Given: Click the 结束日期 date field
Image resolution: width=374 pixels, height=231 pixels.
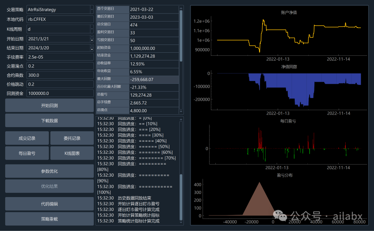Looking at the screenshot, I should (58, 48).
